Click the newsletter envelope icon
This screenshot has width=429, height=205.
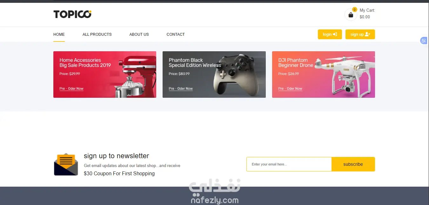click(66, 164)
